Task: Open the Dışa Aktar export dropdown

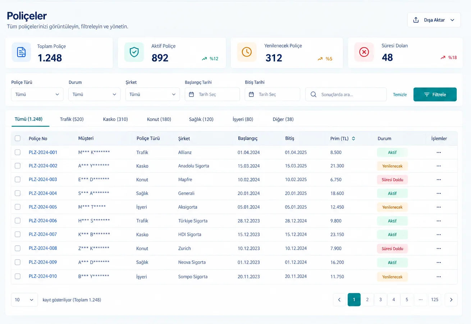Action: pos(434,20)
